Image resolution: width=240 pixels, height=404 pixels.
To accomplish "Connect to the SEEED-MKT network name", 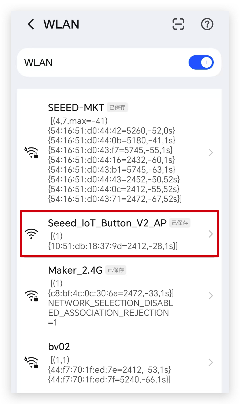I will [76, 108].
